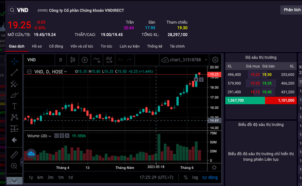Choose the brush drawing tool
This screenshot has width=302, height=186.
15,95
